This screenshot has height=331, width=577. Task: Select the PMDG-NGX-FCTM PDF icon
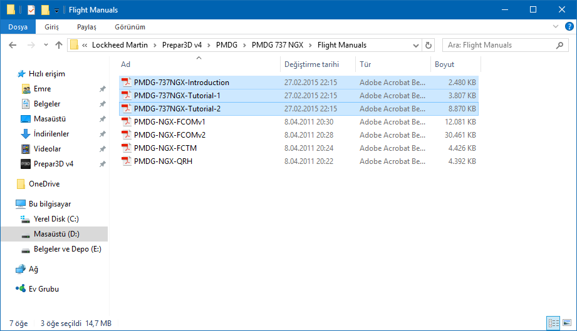pos(126,148)
